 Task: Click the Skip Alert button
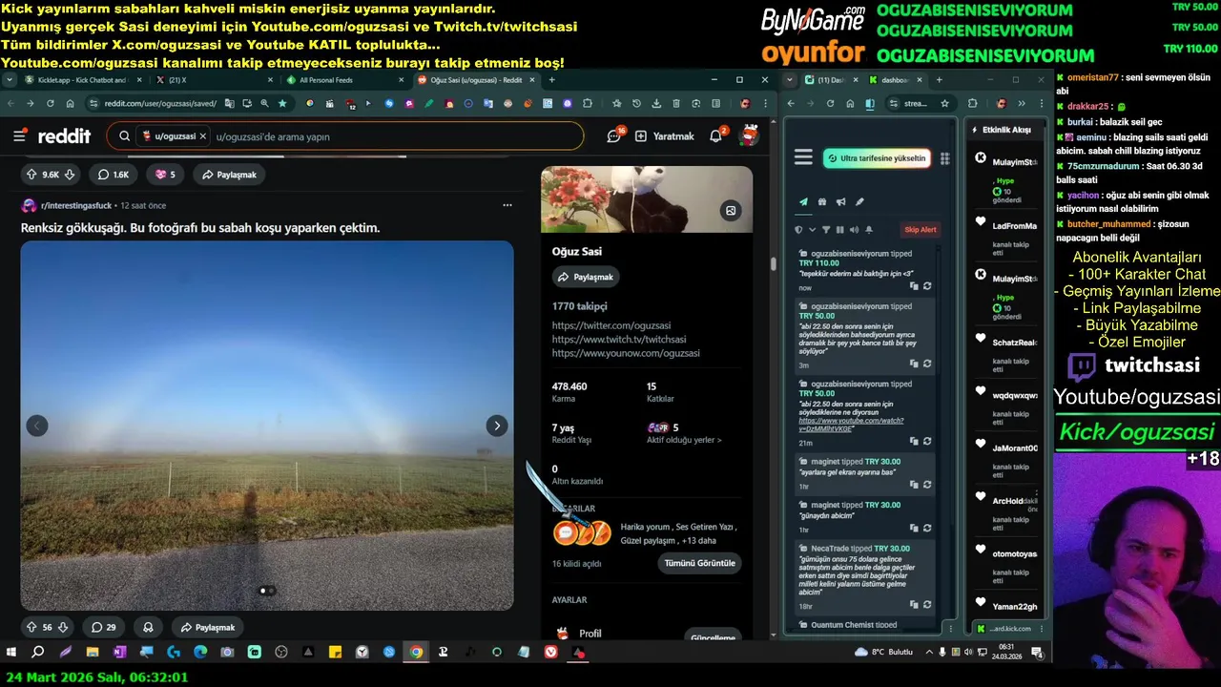pos(921,230)
